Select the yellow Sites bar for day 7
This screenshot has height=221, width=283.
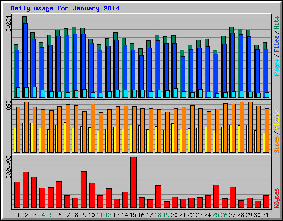coord(65,138)
